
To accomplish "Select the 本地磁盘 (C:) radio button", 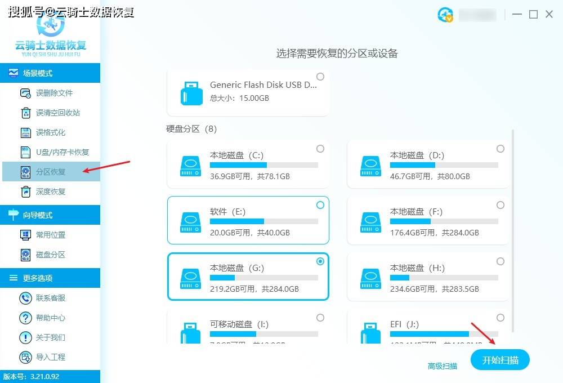I will [320, 149].
